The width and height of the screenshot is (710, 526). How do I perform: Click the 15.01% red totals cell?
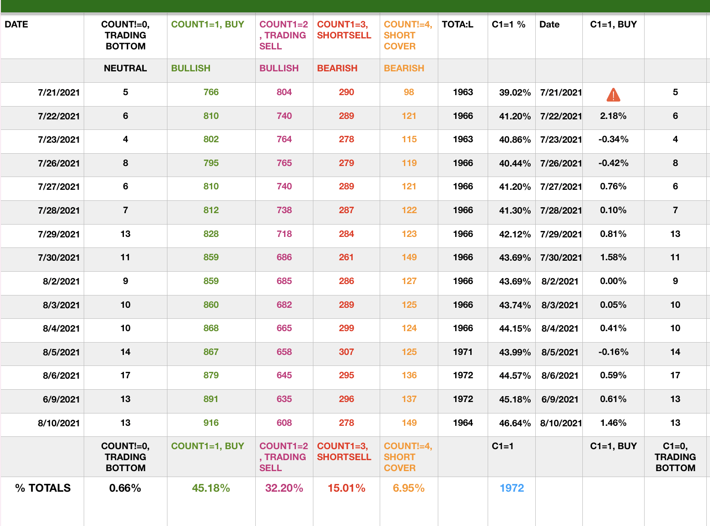346,488
